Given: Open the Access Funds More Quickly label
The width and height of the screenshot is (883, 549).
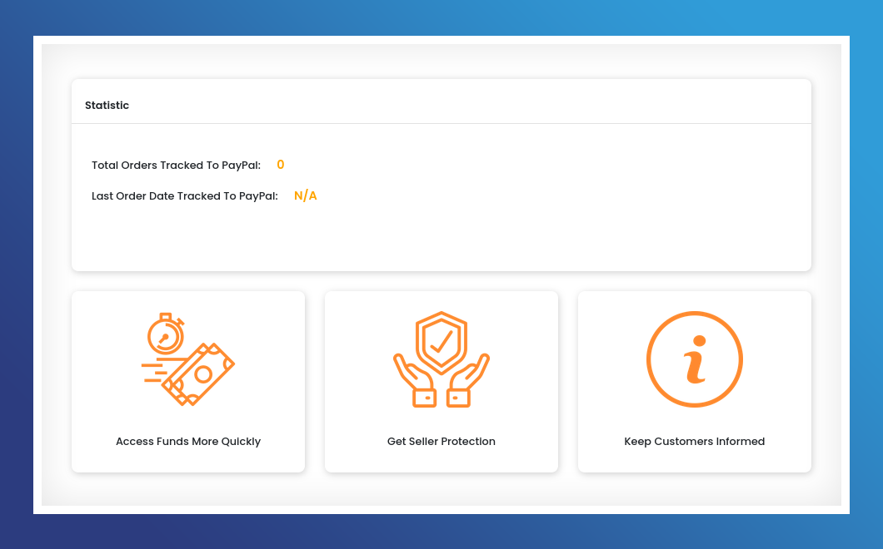Looking at the screenshot, I should point(188,442).
